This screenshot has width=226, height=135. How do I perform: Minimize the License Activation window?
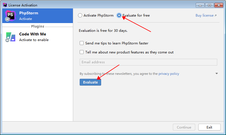(x=200, y=5)
